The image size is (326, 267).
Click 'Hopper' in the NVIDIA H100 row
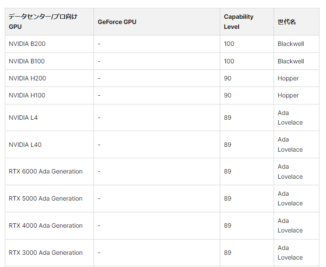[288, 95]
